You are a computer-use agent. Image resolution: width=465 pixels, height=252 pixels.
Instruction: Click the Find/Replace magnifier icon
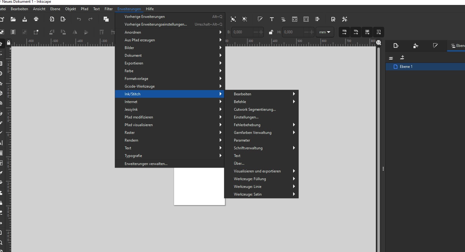coord(333,19)
